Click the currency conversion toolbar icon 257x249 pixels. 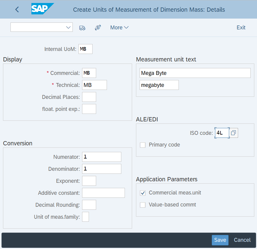point(98,28)
